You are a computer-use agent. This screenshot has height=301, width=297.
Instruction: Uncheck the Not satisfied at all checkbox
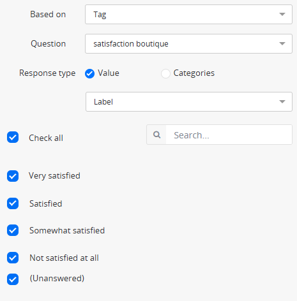point(13,258)
